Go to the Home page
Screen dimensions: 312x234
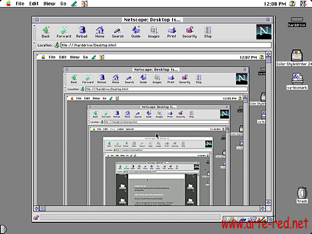99,31
